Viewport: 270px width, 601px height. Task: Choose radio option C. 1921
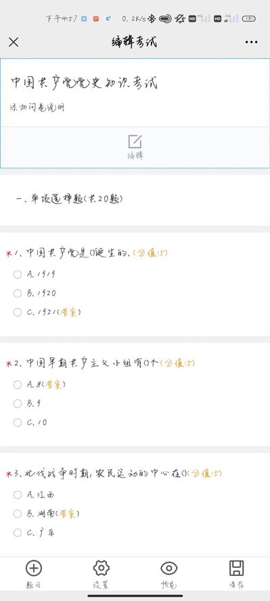coord(18,313)
